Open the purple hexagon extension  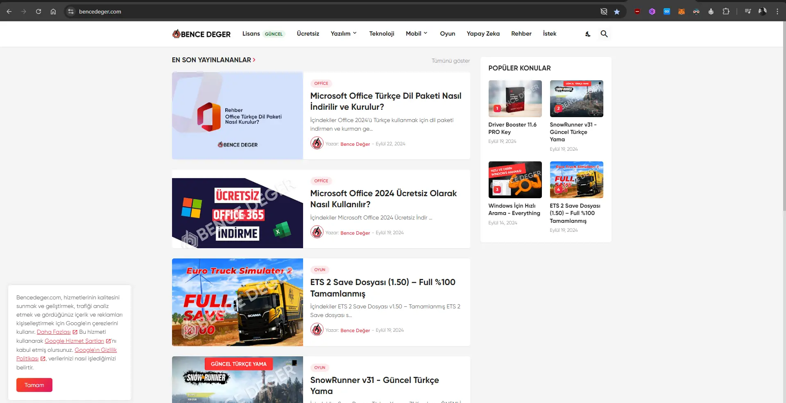pyautogui.click(x=652, y=11)
